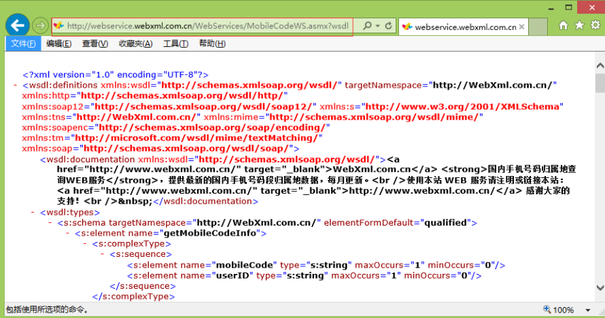Click the opening wsdl:documentation tag
The image size is (605, 318).
(213, 160)
